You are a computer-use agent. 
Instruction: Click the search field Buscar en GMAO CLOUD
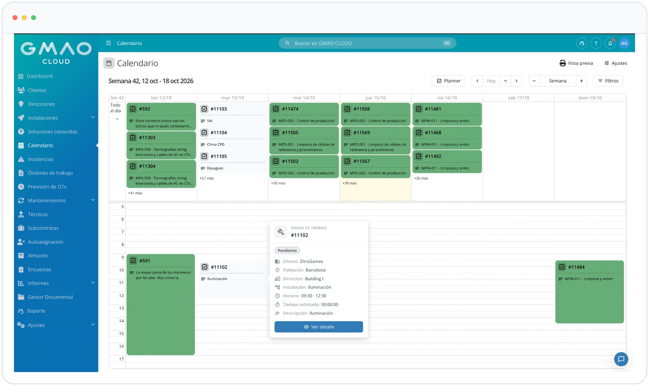pyautogui.click(x=367, y=43)
